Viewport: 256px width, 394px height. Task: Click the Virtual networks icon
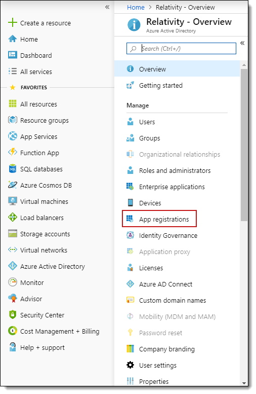13,250
